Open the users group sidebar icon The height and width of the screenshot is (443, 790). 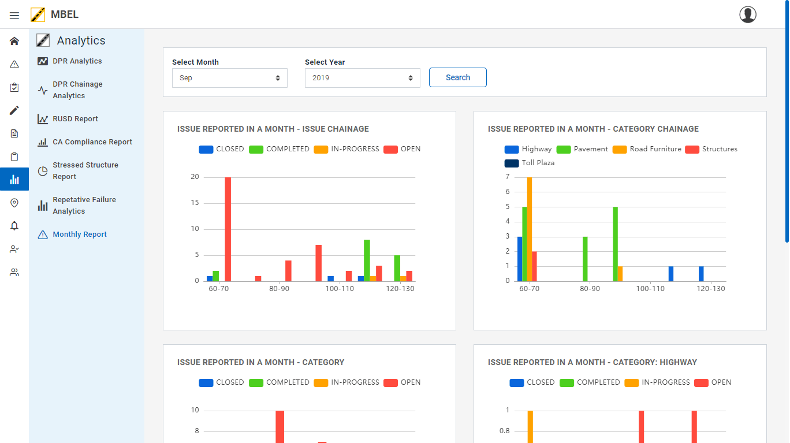pos(14,272)
